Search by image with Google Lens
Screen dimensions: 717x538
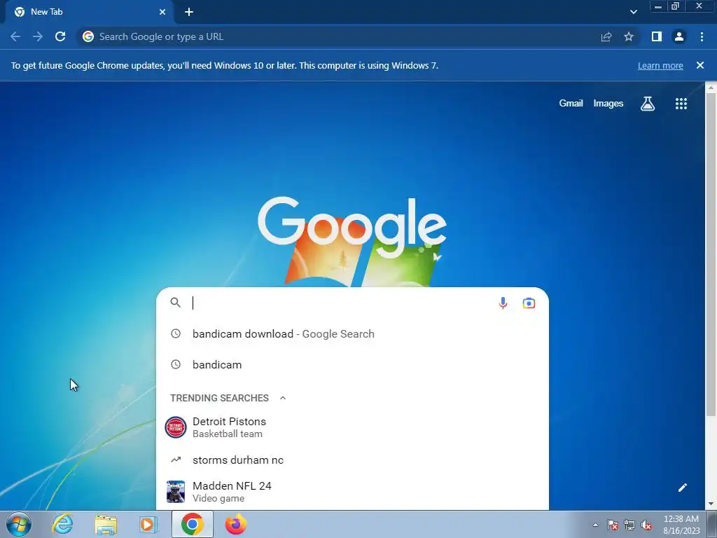coord(529,303)
